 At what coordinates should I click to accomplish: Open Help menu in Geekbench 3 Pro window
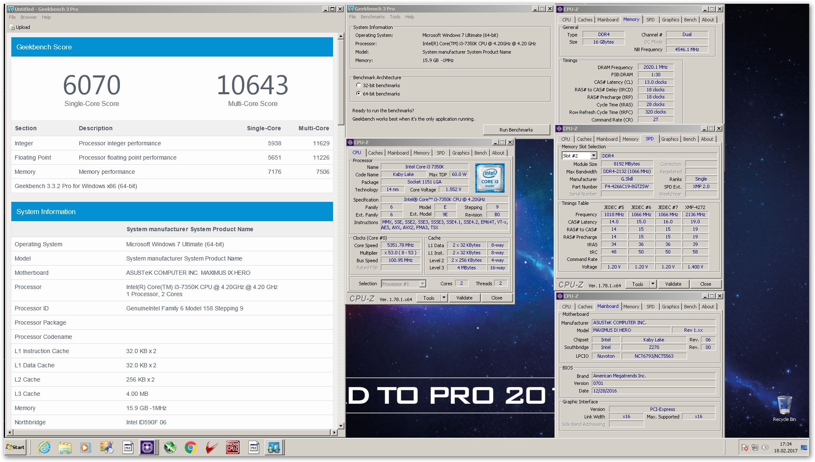(409, 17)
